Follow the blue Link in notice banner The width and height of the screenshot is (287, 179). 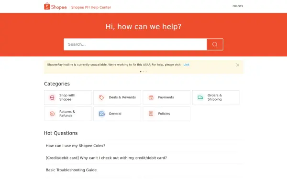[x=187, y=64]
